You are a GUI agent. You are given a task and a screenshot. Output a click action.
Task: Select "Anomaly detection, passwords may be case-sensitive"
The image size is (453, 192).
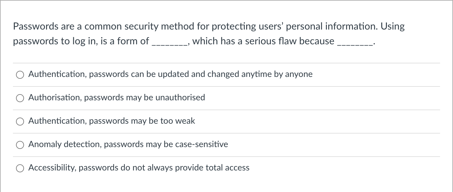click(20, 145)
